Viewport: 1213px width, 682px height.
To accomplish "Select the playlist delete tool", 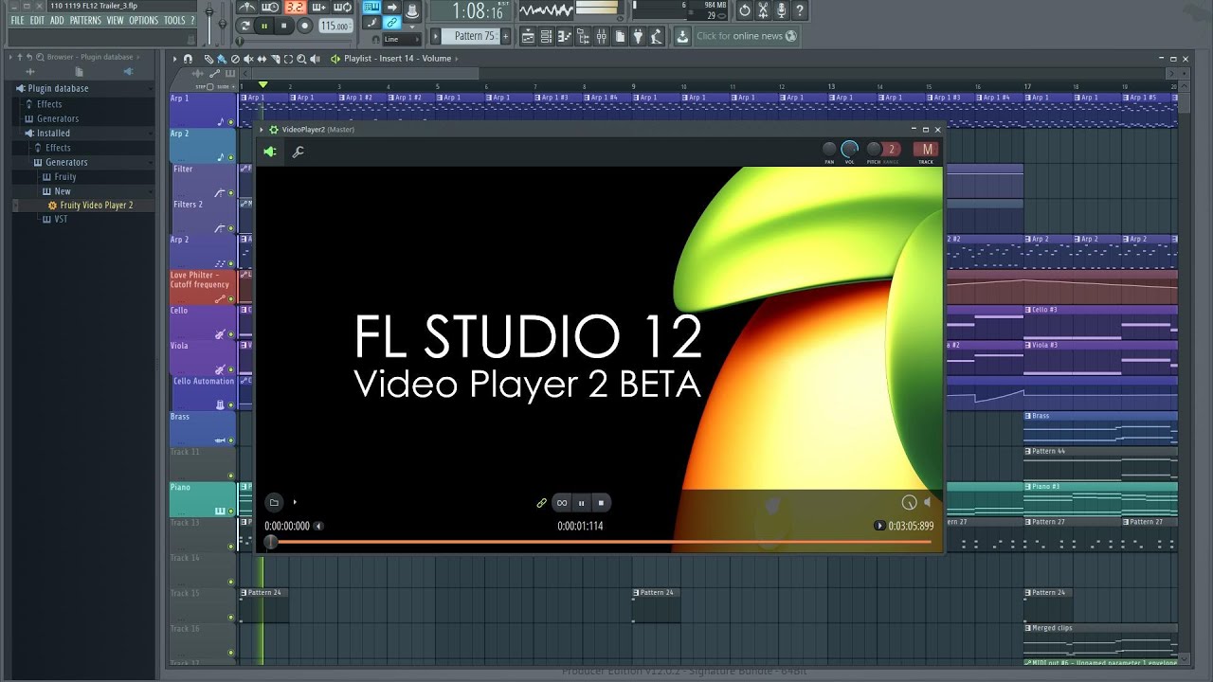I will (x=235, y=59).
